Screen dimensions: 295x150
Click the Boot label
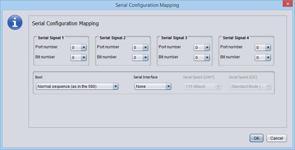39,77
